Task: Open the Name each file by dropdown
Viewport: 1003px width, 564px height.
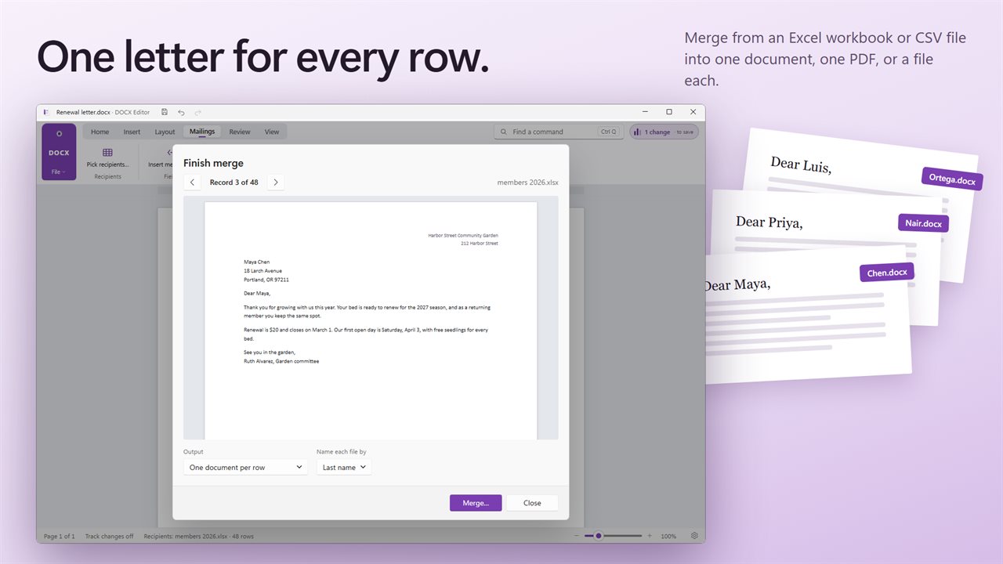Action: [x=344, y=467]
